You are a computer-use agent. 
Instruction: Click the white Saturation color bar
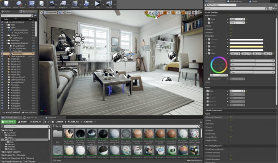(246, 40)
